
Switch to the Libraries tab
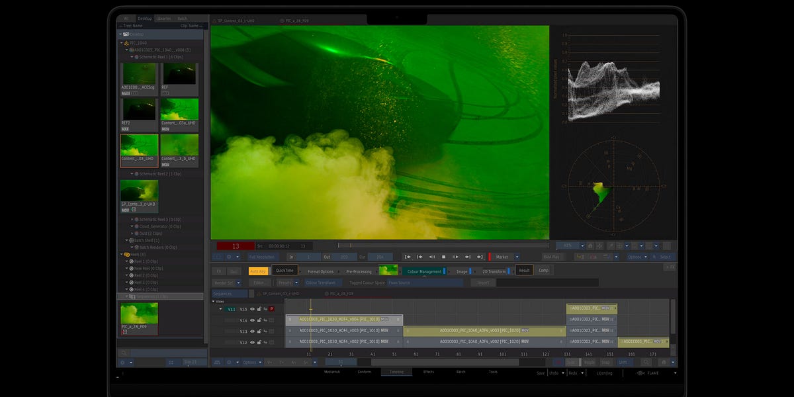point(164,19)
